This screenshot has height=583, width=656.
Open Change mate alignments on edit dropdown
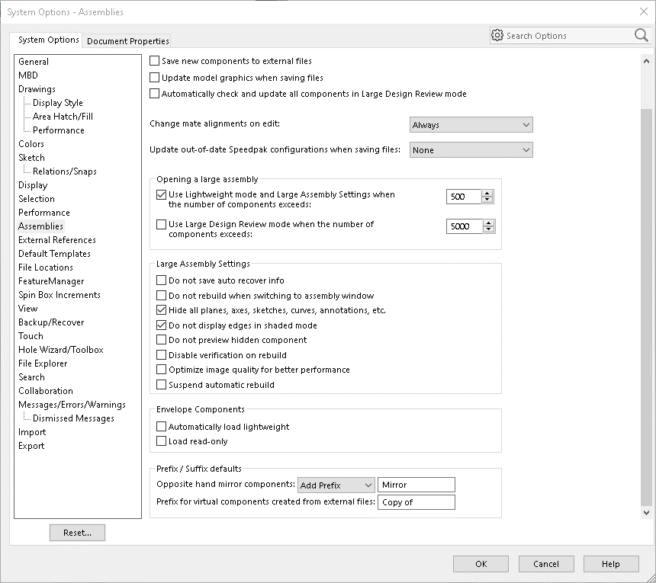click(x=471, y=124)
